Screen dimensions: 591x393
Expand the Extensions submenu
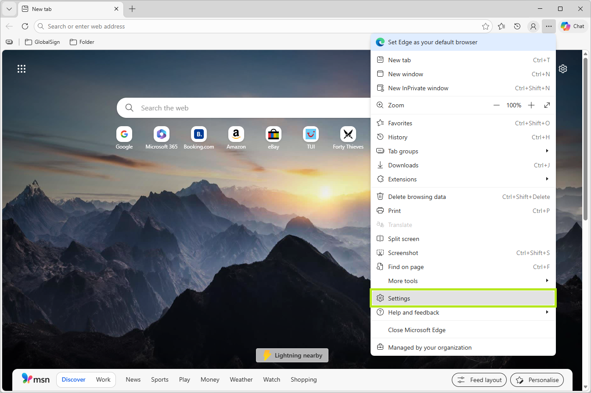click(463, 179)
